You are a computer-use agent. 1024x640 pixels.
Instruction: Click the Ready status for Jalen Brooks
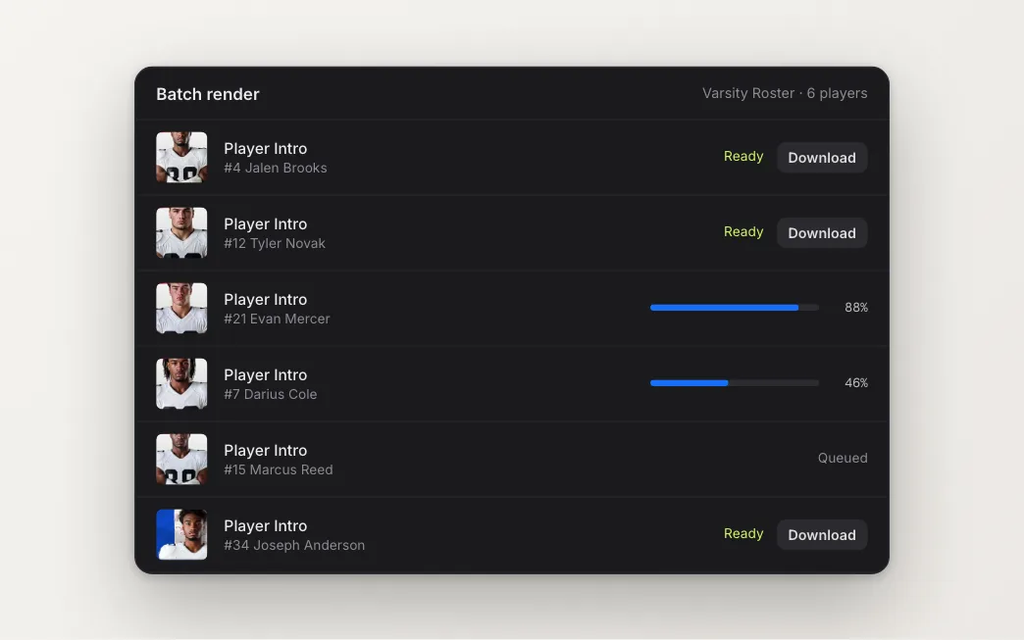[x=743, y=157]
